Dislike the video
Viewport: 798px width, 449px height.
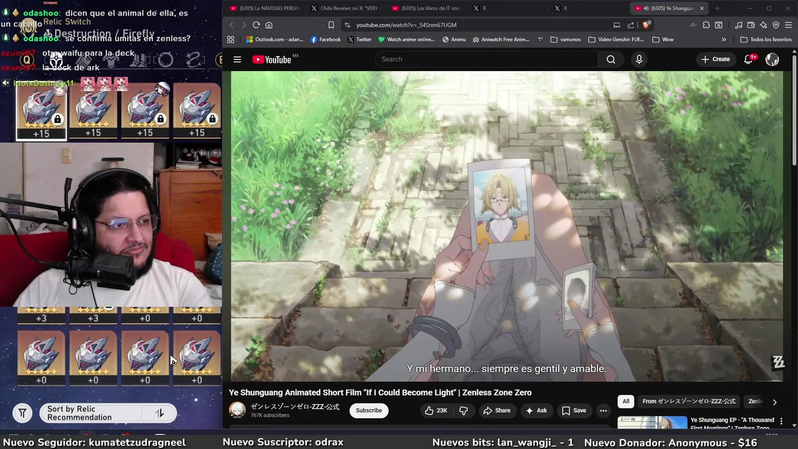click(463, 410)
